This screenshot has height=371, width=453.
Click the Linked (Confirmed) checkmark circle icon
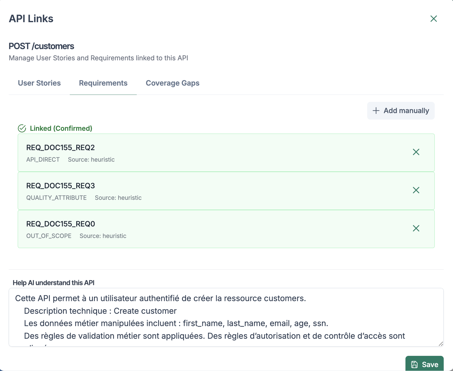click(x=22, y=129)
